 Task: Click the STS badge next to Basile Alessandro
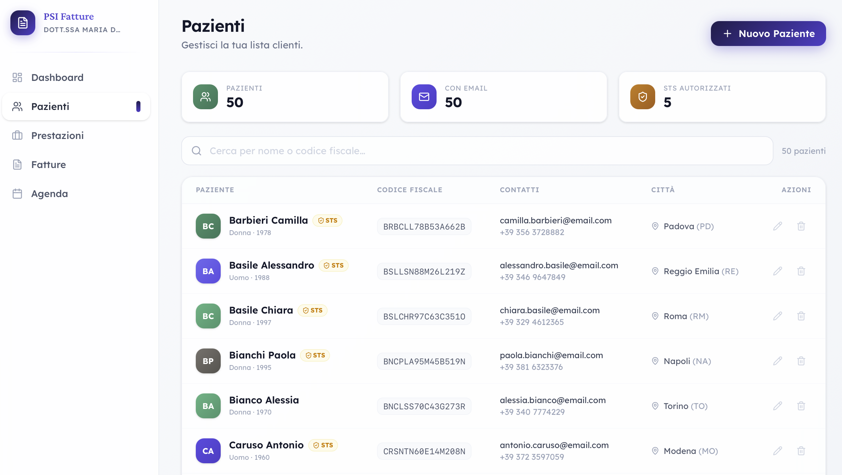coord(333,265)
